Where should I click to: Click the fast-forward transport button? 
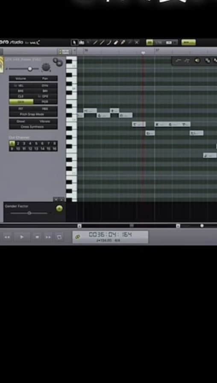(48, 237)
